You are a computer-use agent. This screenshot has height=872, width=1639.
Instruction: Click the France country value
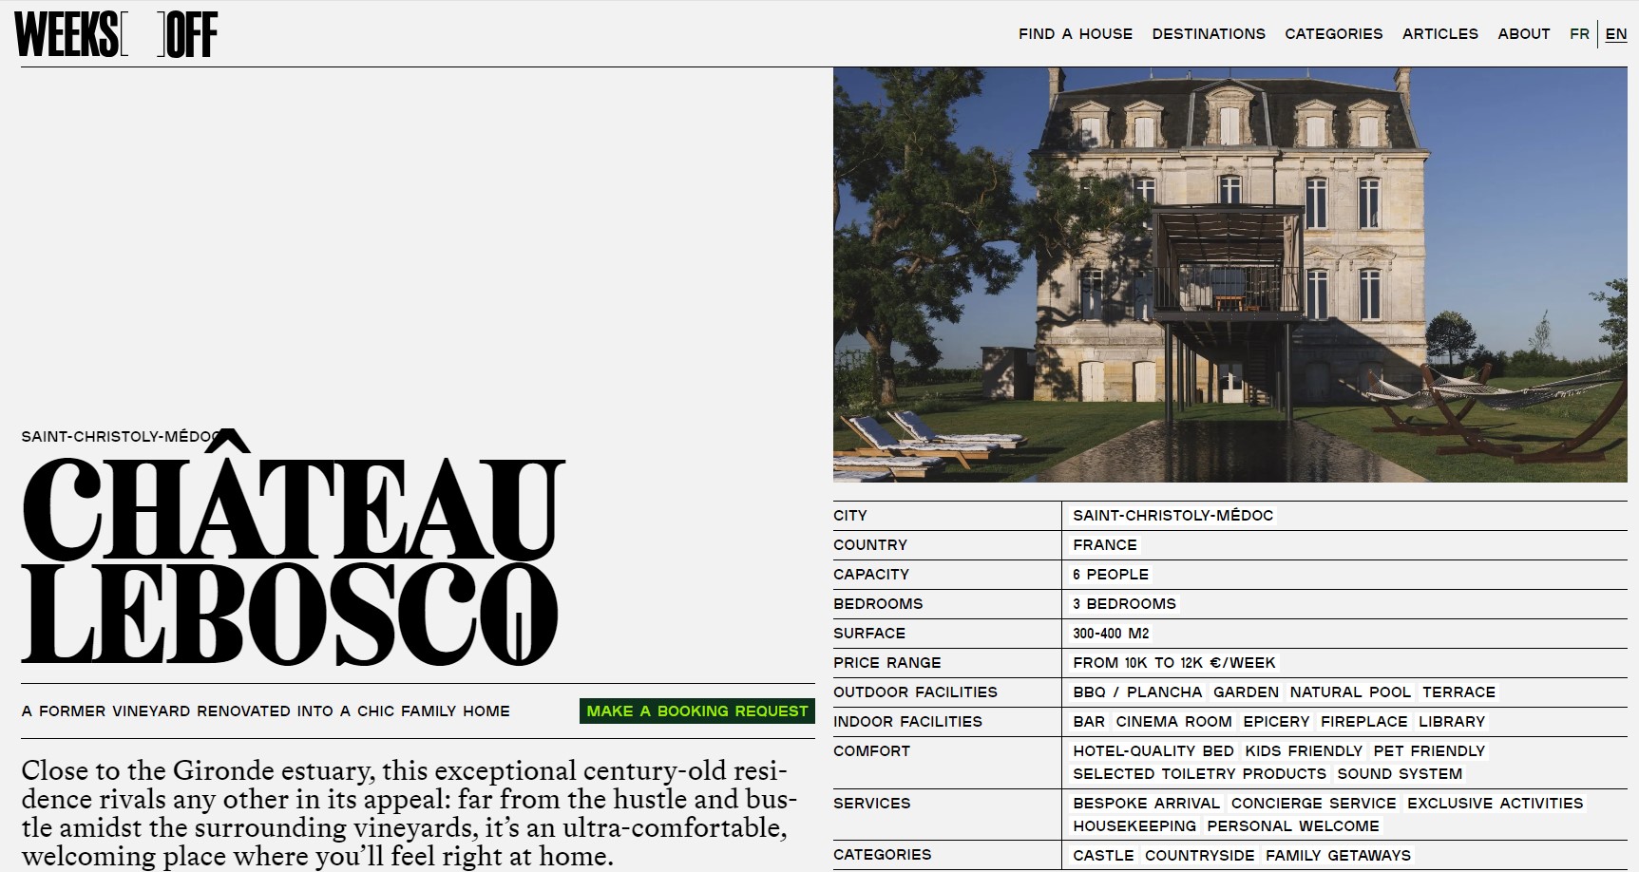pyautogui.click(x=1104, y=545)
